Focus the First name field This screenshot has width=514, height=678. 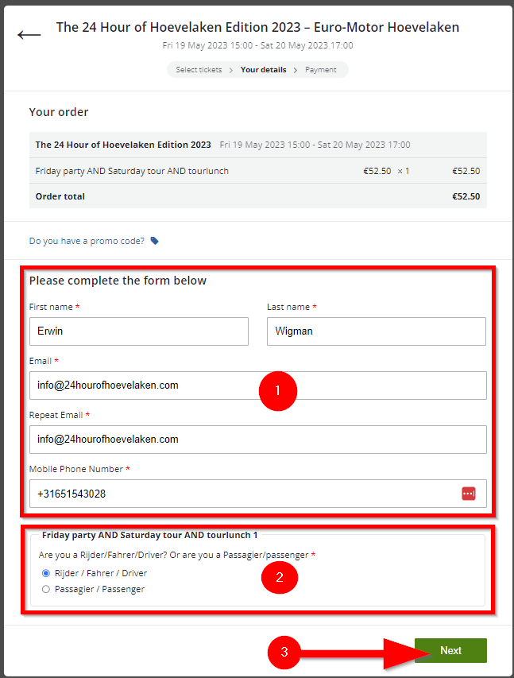(x=138, y=331)
